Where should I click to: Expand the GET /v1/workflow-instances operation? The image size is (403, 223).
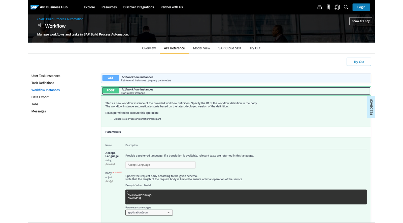click(236, 79)
